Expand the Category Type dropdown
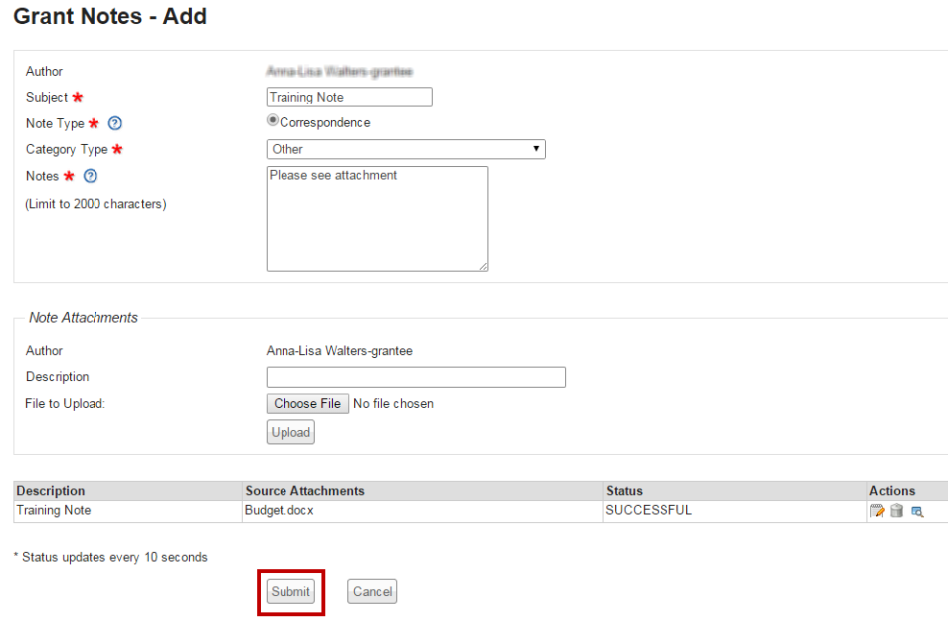 pos(405,149)
